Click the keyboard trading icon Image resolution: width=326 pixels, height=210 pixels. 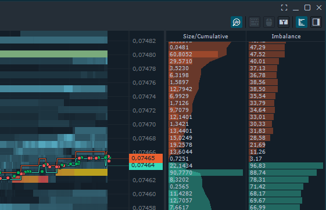255,22
